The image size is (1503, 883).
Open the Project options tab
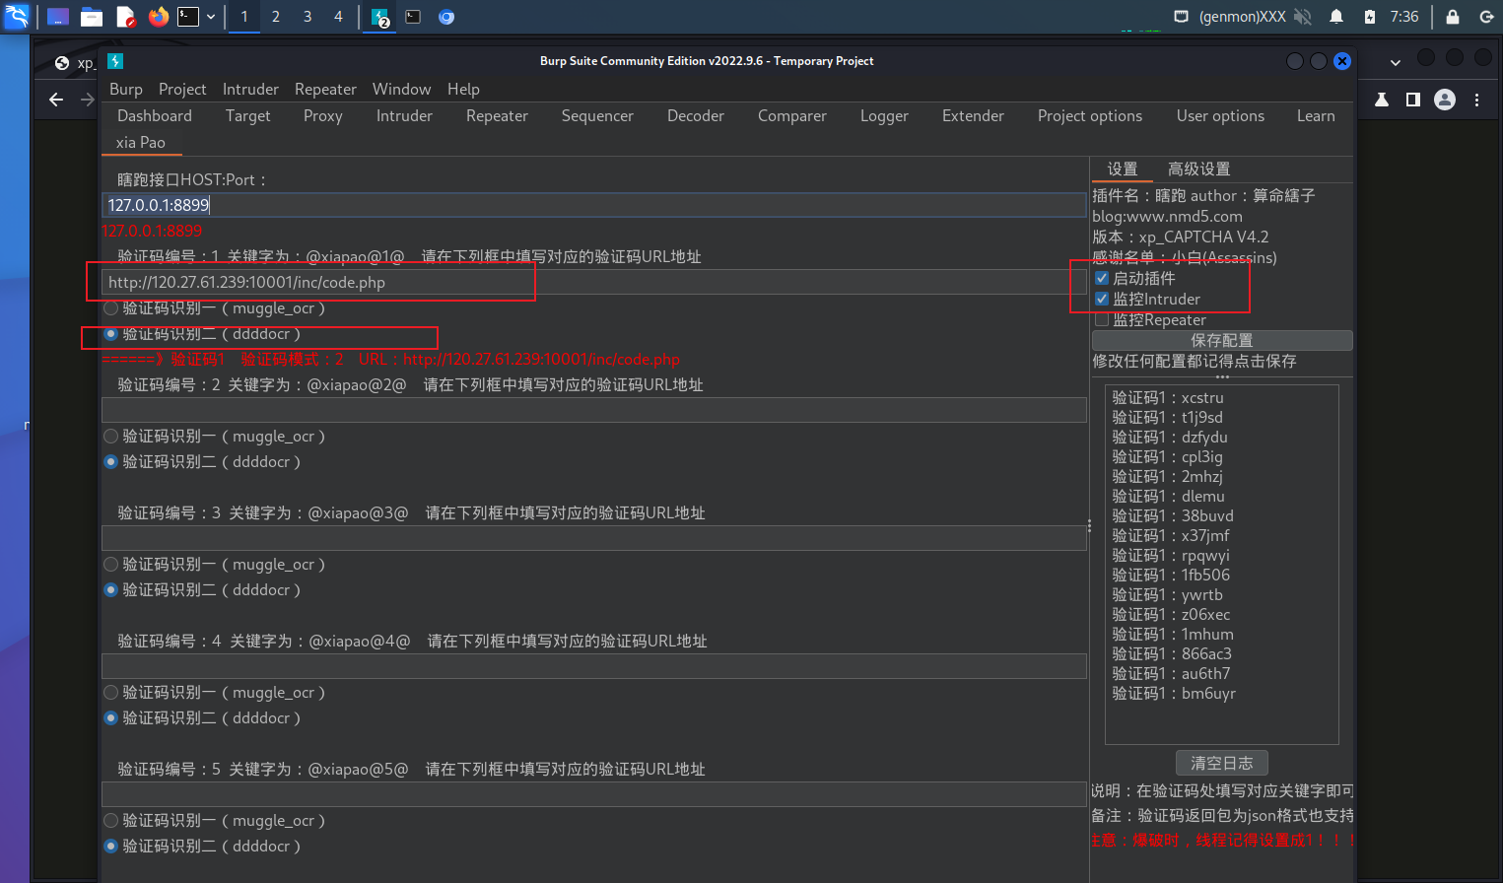point(1090,115)
